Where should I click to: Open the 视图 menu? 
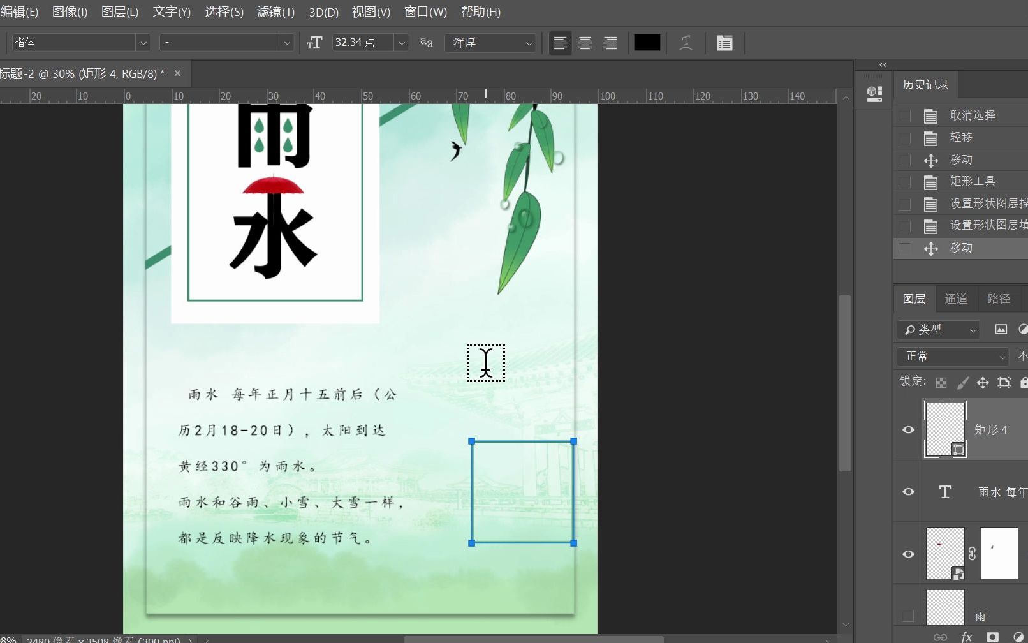pos(371,12)
